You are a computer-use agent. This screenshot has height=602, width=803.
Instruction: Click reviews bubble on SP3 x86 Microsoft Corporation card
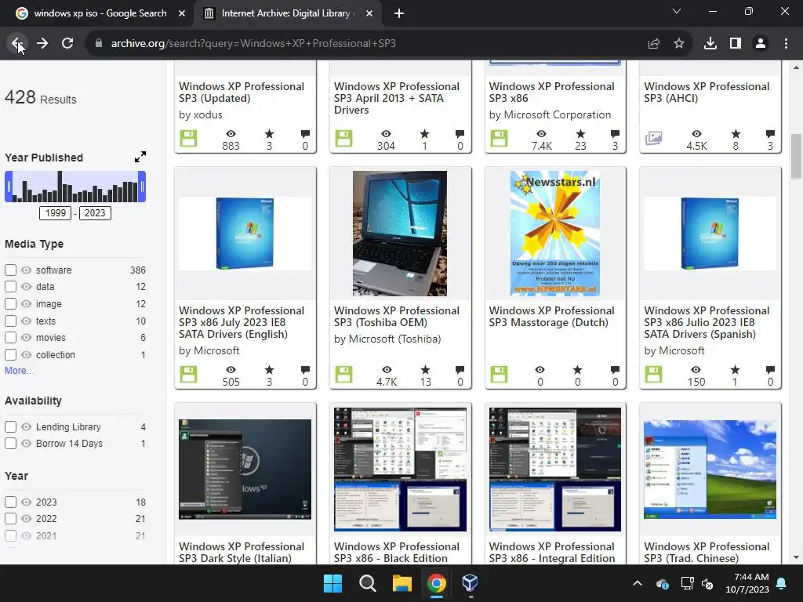click(x=615, y=134)
